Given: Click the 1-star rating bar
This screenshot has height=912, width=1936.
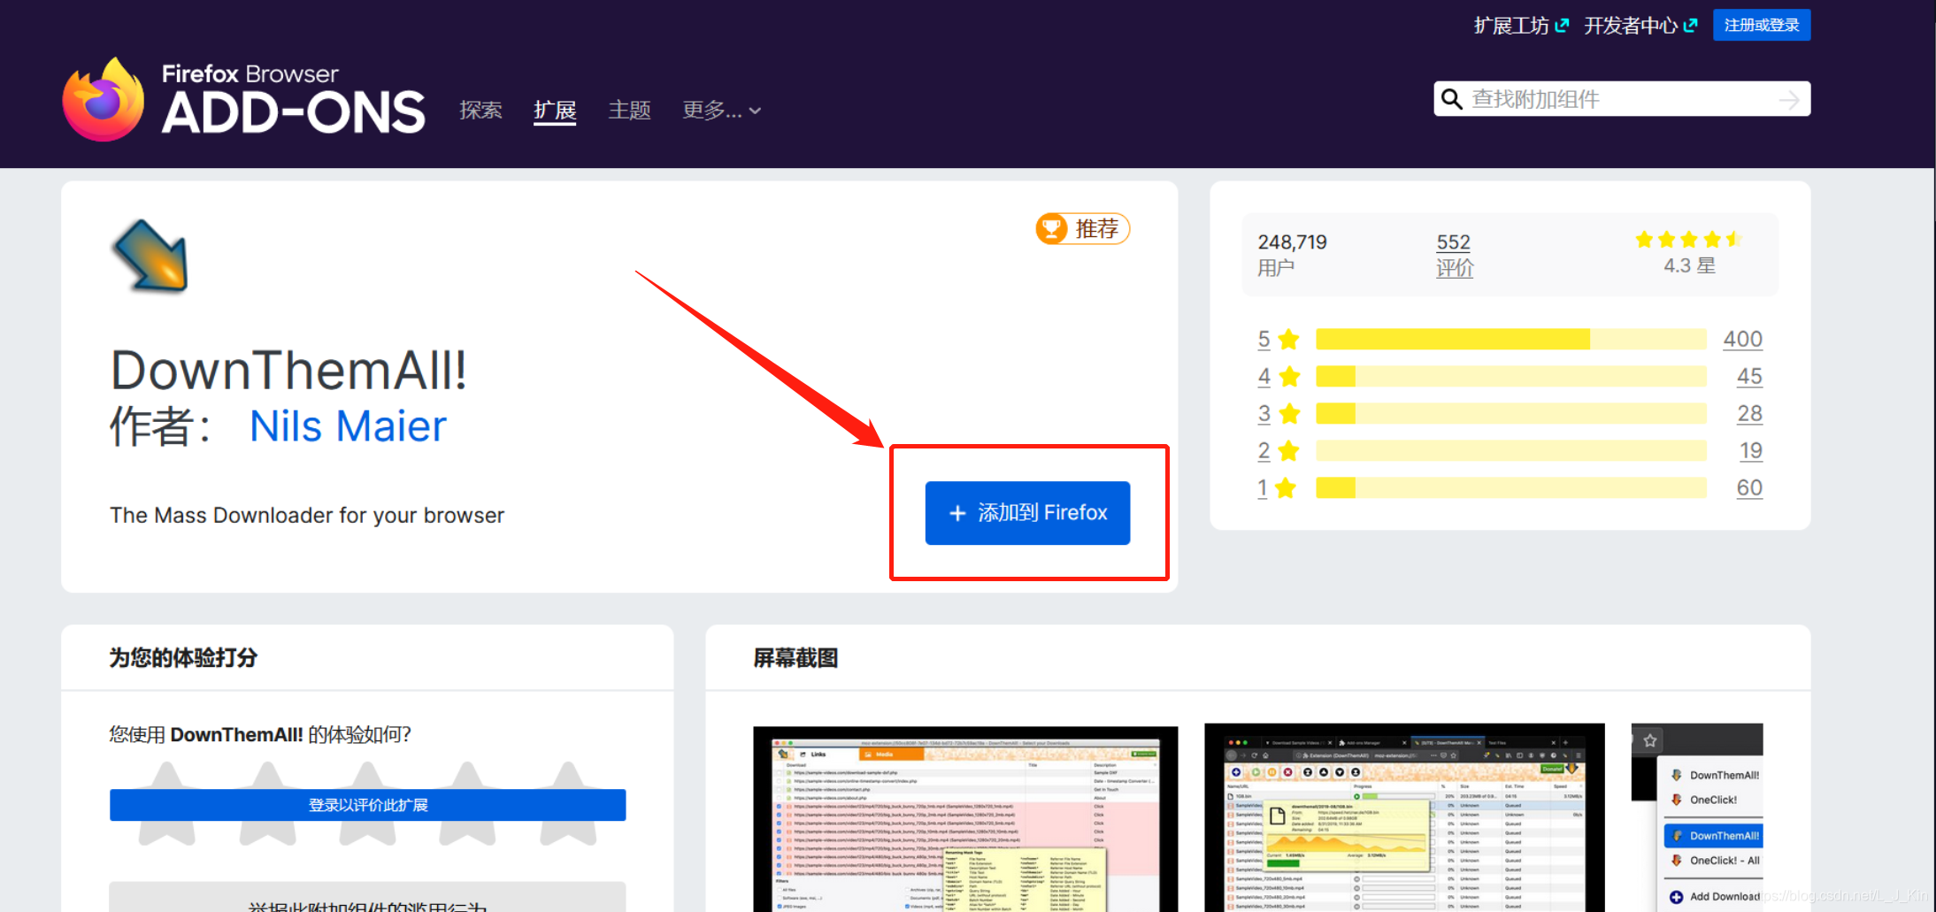Looking at the screenshot, I should (x=1511, y=487).
